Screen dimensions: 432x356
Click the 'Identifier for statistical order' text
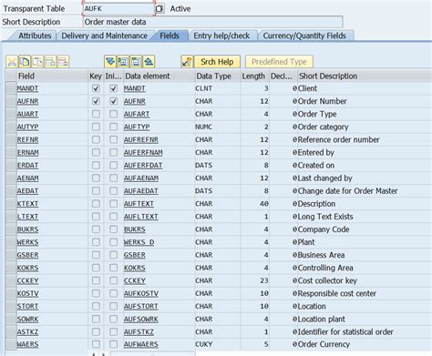(x=345, y=332)
